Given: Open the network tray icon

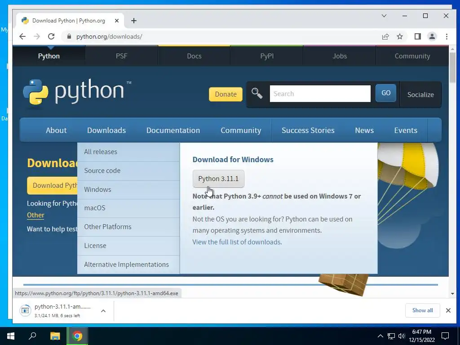Looking at the screenshot, I should pyautogui.click(x=391, y=336).
